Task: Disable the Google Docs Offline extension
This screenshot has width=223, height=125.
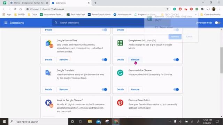Action: click(104, 60)
